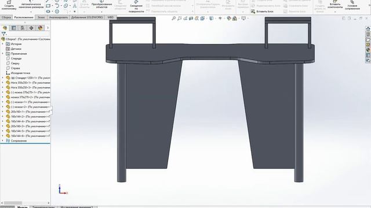Switch to the Модель bottom tab
The image size is (371, 208).
tap(23, 207)
